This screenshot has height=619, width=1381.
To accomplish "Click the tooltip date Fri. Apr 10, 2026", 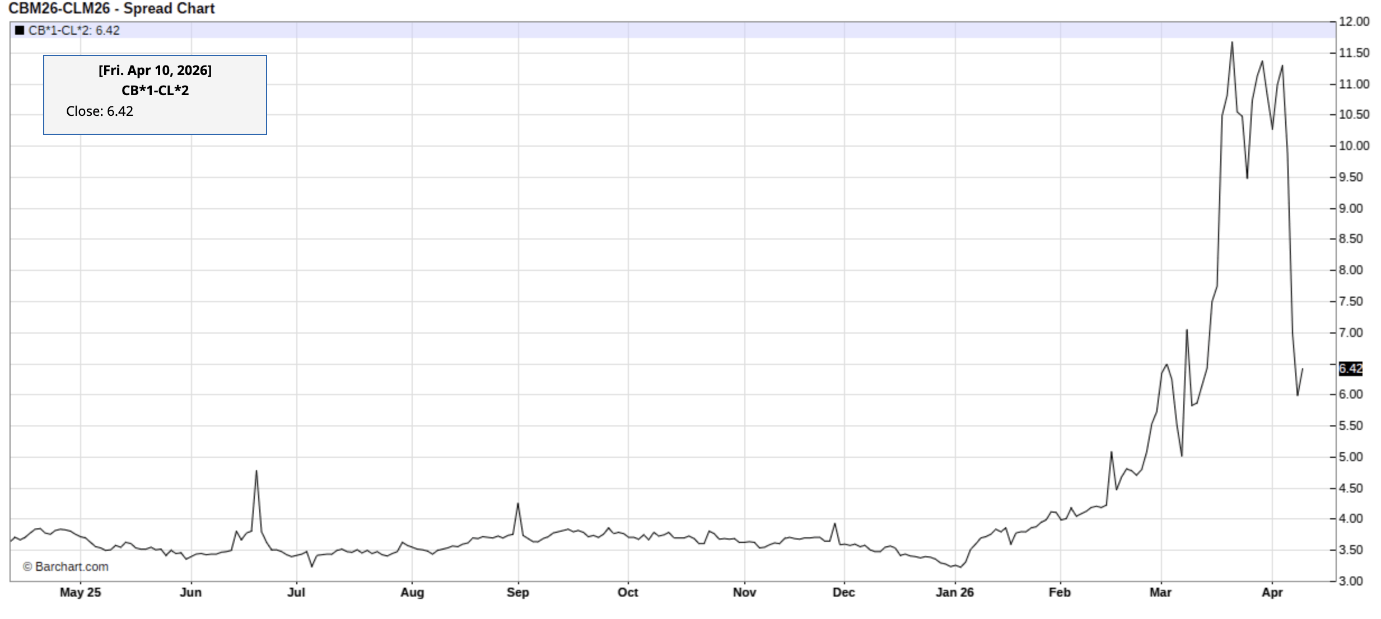I will coord(155,71).
